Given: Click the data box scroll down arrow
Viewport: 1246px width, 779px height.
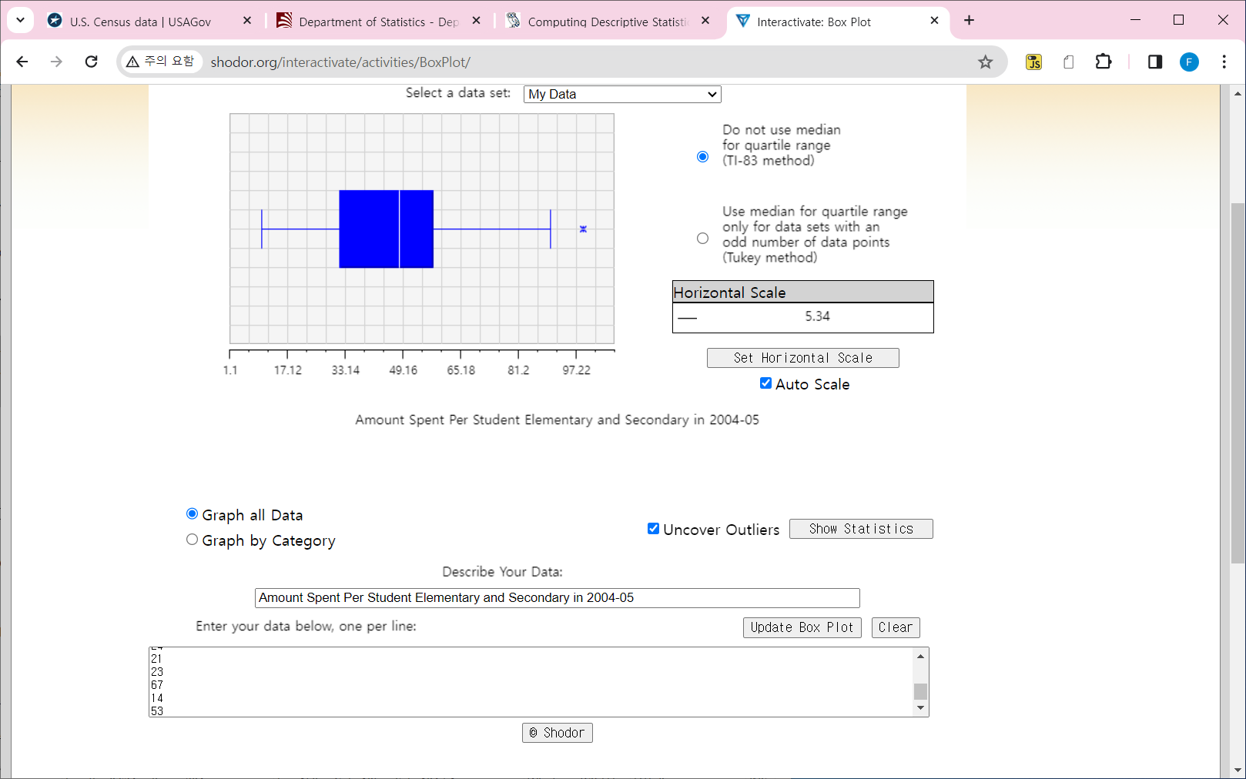Looking at the screenshot, I should [x=920, y=708].
